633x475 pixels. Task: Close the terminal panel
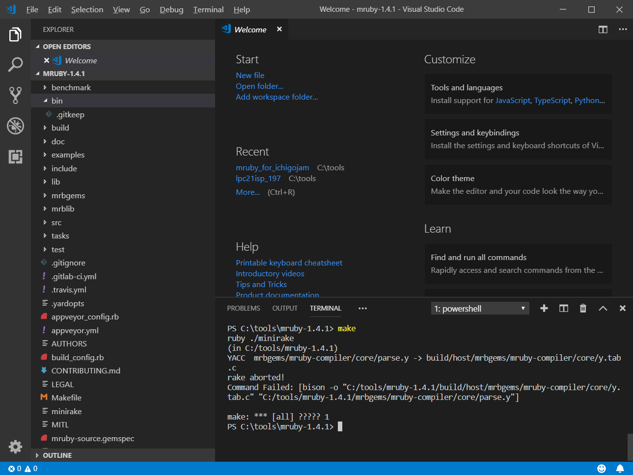pyautogui.click(x=623, y=308)
